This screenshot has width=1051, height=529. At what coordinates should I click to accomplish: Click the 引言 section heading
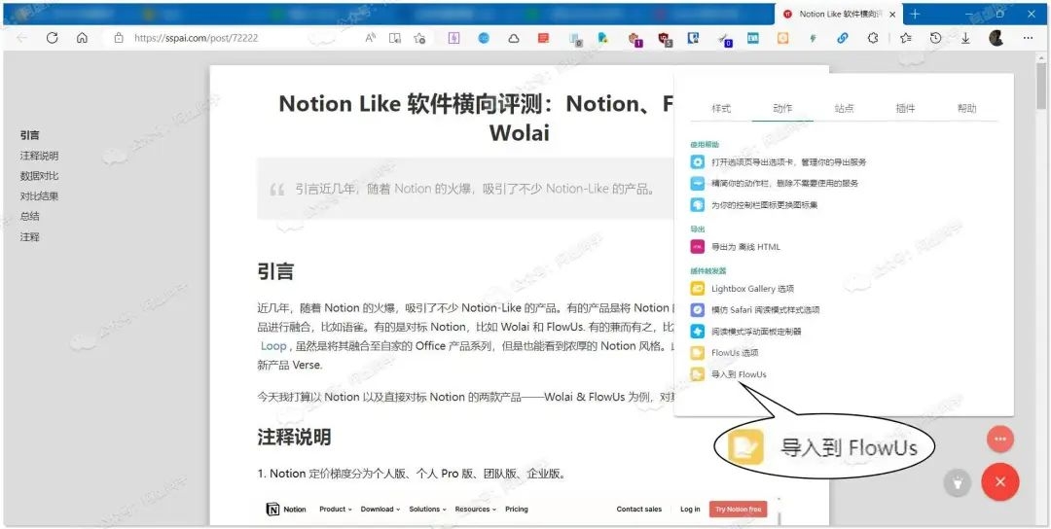pos(275,272)
